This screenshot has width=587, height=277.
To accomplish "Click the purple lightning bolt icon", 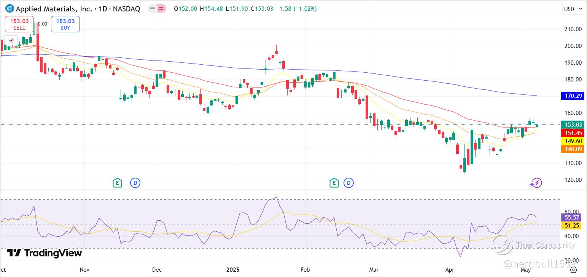I will (x=536, y=183).
